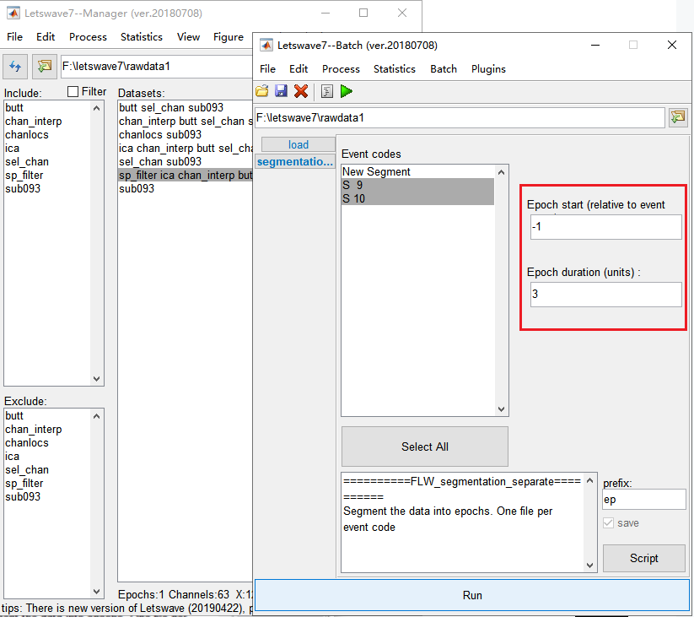Select the segmentation step tab
The height and width of the screenshot is (617, 694).
point(295,162)
